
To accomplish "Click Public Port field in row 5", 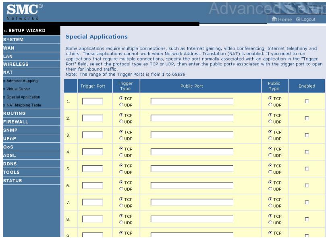I will click(192, 169).
